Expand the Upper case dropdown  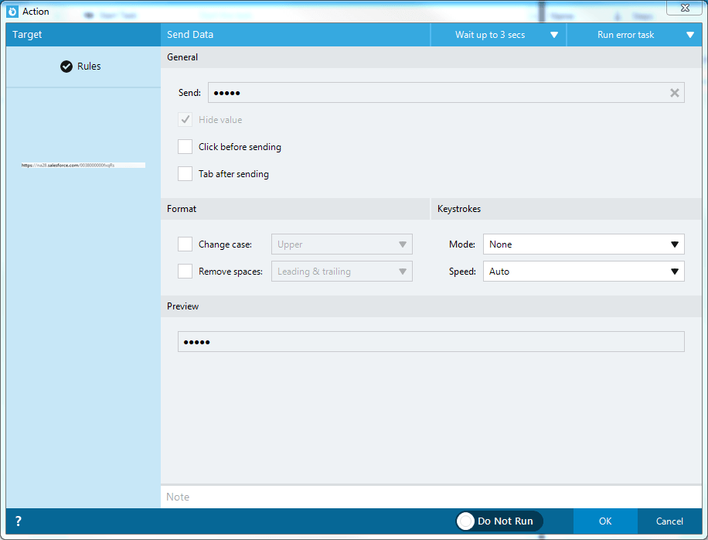click(342, 244)
